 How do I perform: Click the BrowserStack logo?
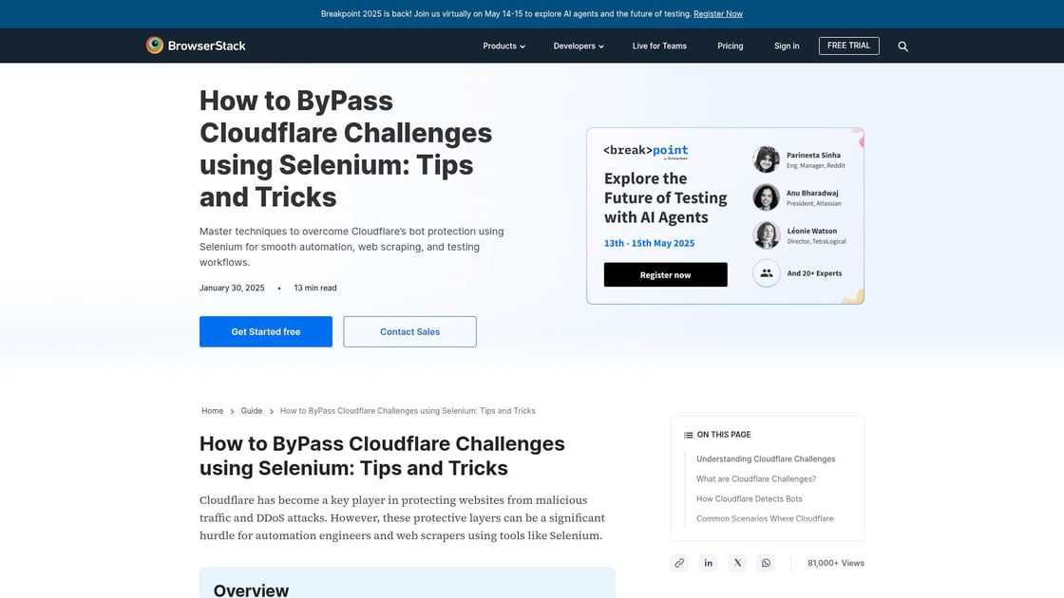click(x=196, y=46)
